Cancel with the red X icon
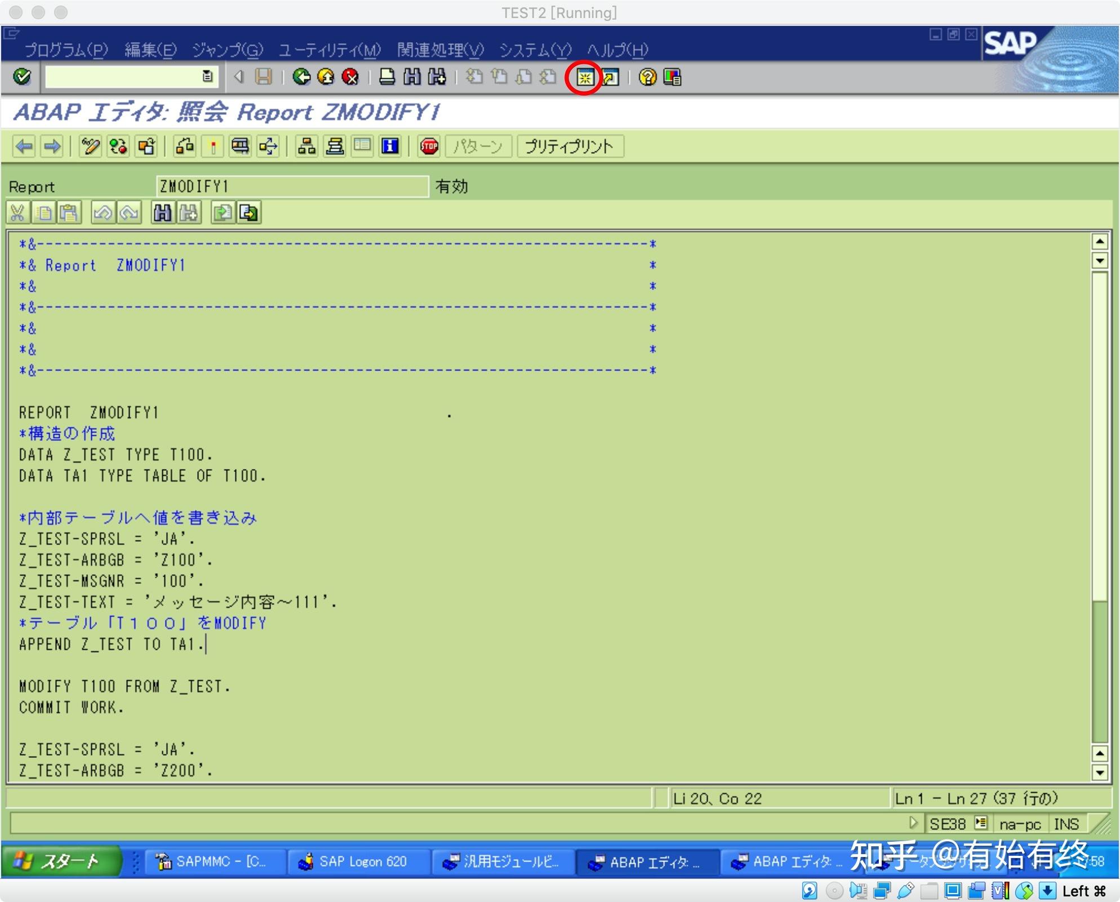This screenshot has height=902, width=1120. coord(350,78)
